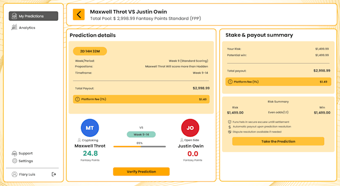Click the Week 9 (Standard Scoring) value
Image resolution: width=340 pixels, height=186 pixels.
(188, 60)
